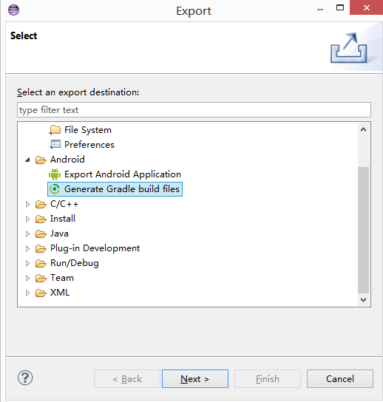Image resolution: width=383 pixels, height=402 pixels.
Task: Click the Gradle build files icon
Action: [55, 189]
